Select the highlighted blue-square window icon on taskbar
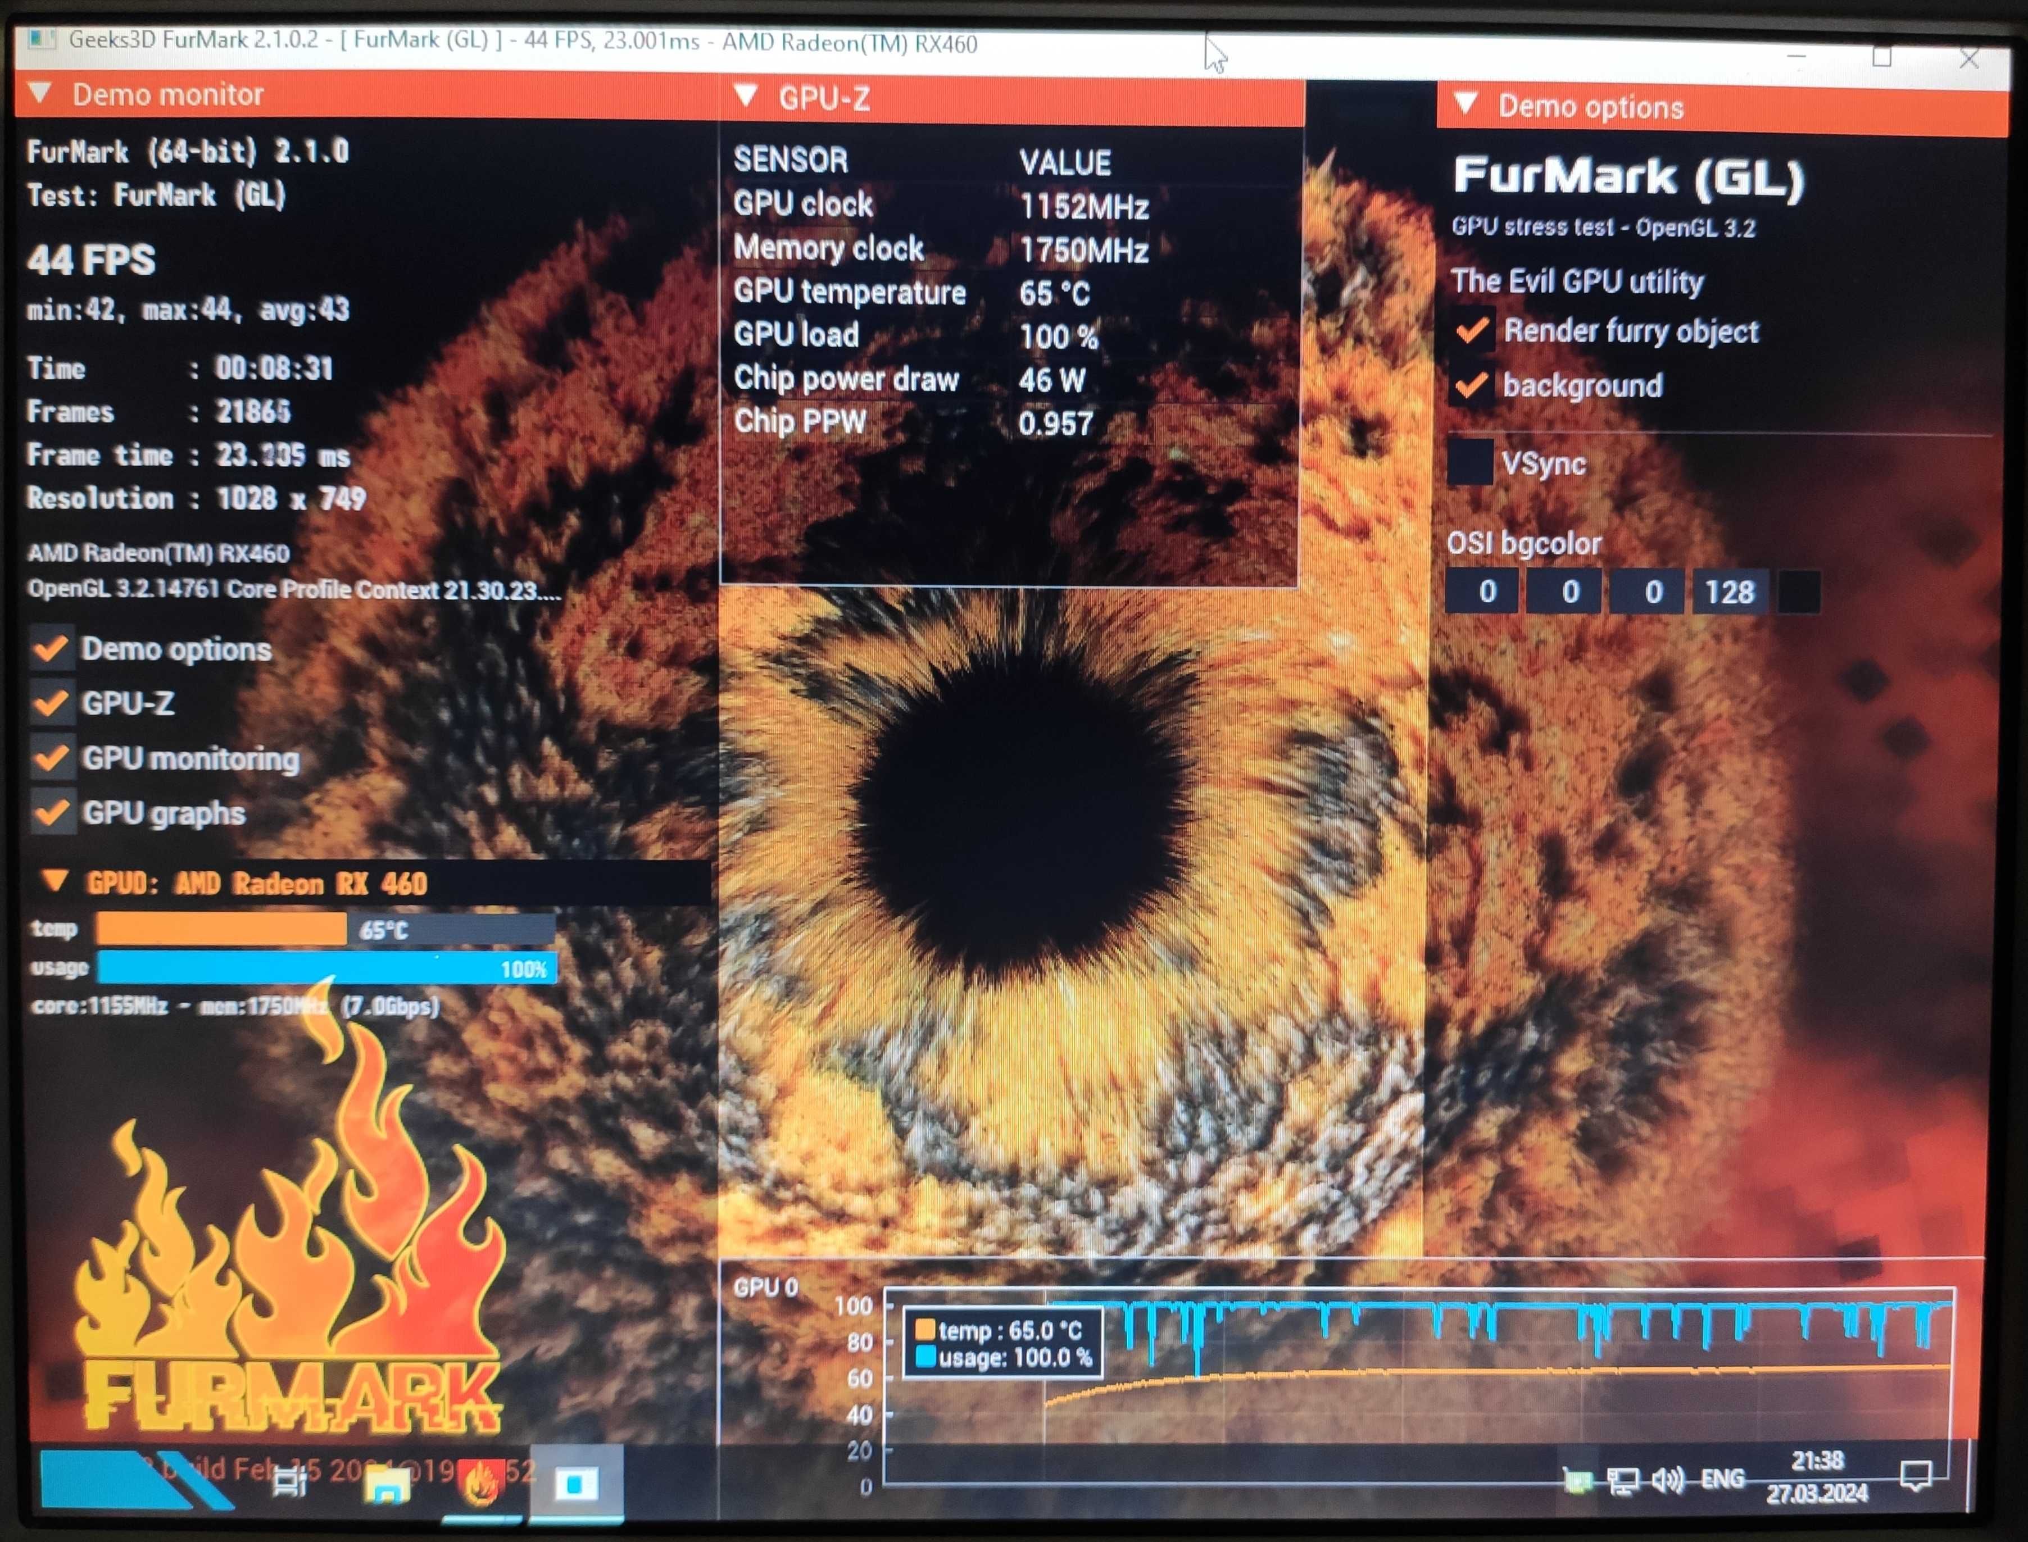The width and height of the screenshot is (2028, 1542). click(x=577, y=1483)
